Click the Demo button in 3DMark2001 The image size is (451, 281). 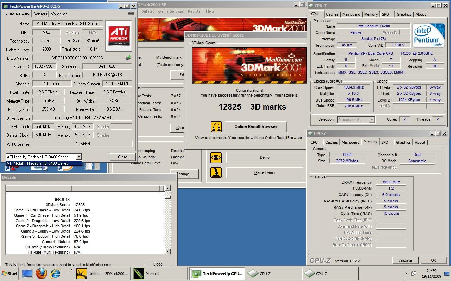[265, 157]
